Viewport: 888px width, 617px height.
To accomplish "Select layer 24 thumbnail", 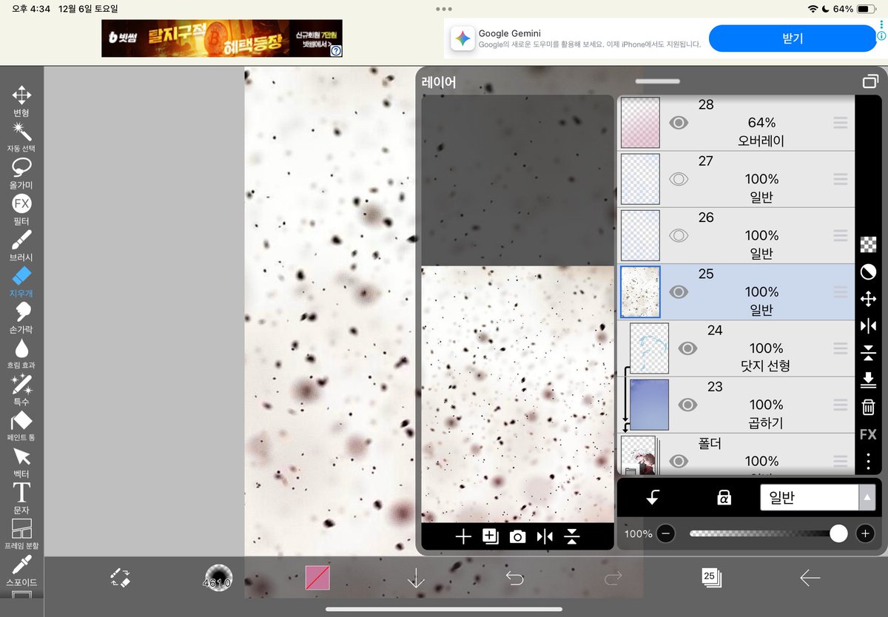I will [649, 348].
